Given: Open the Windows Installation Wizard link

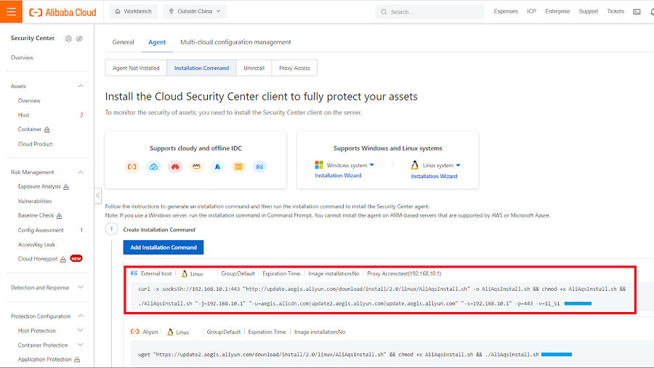Looking at the screenshot, I should [338, 176].
